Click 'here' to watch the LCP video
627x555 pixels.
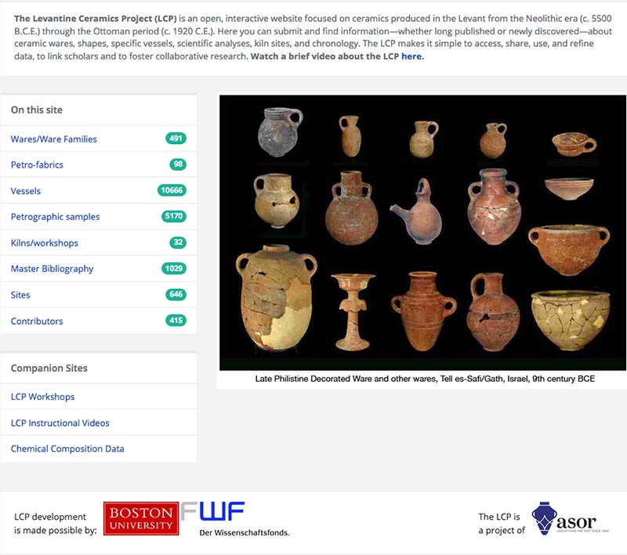coord(411,56)
